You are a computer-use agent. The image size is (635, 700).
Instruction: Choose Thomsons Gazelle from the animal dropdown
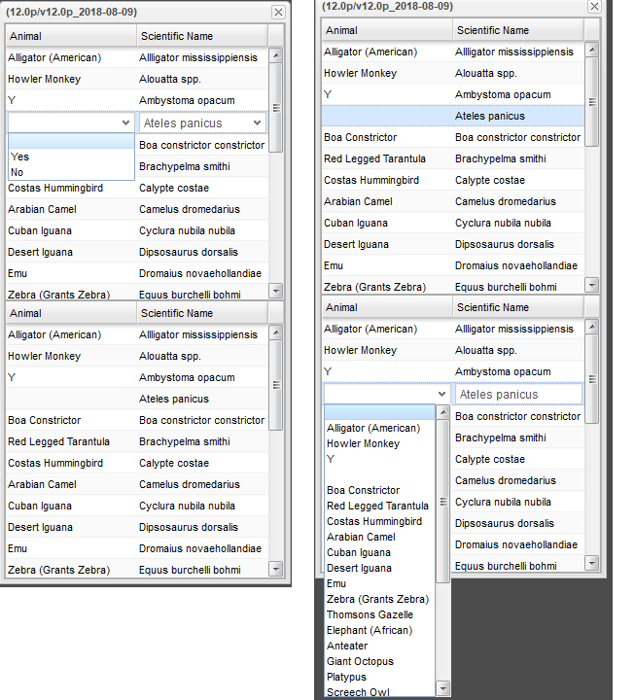(370, 614)
